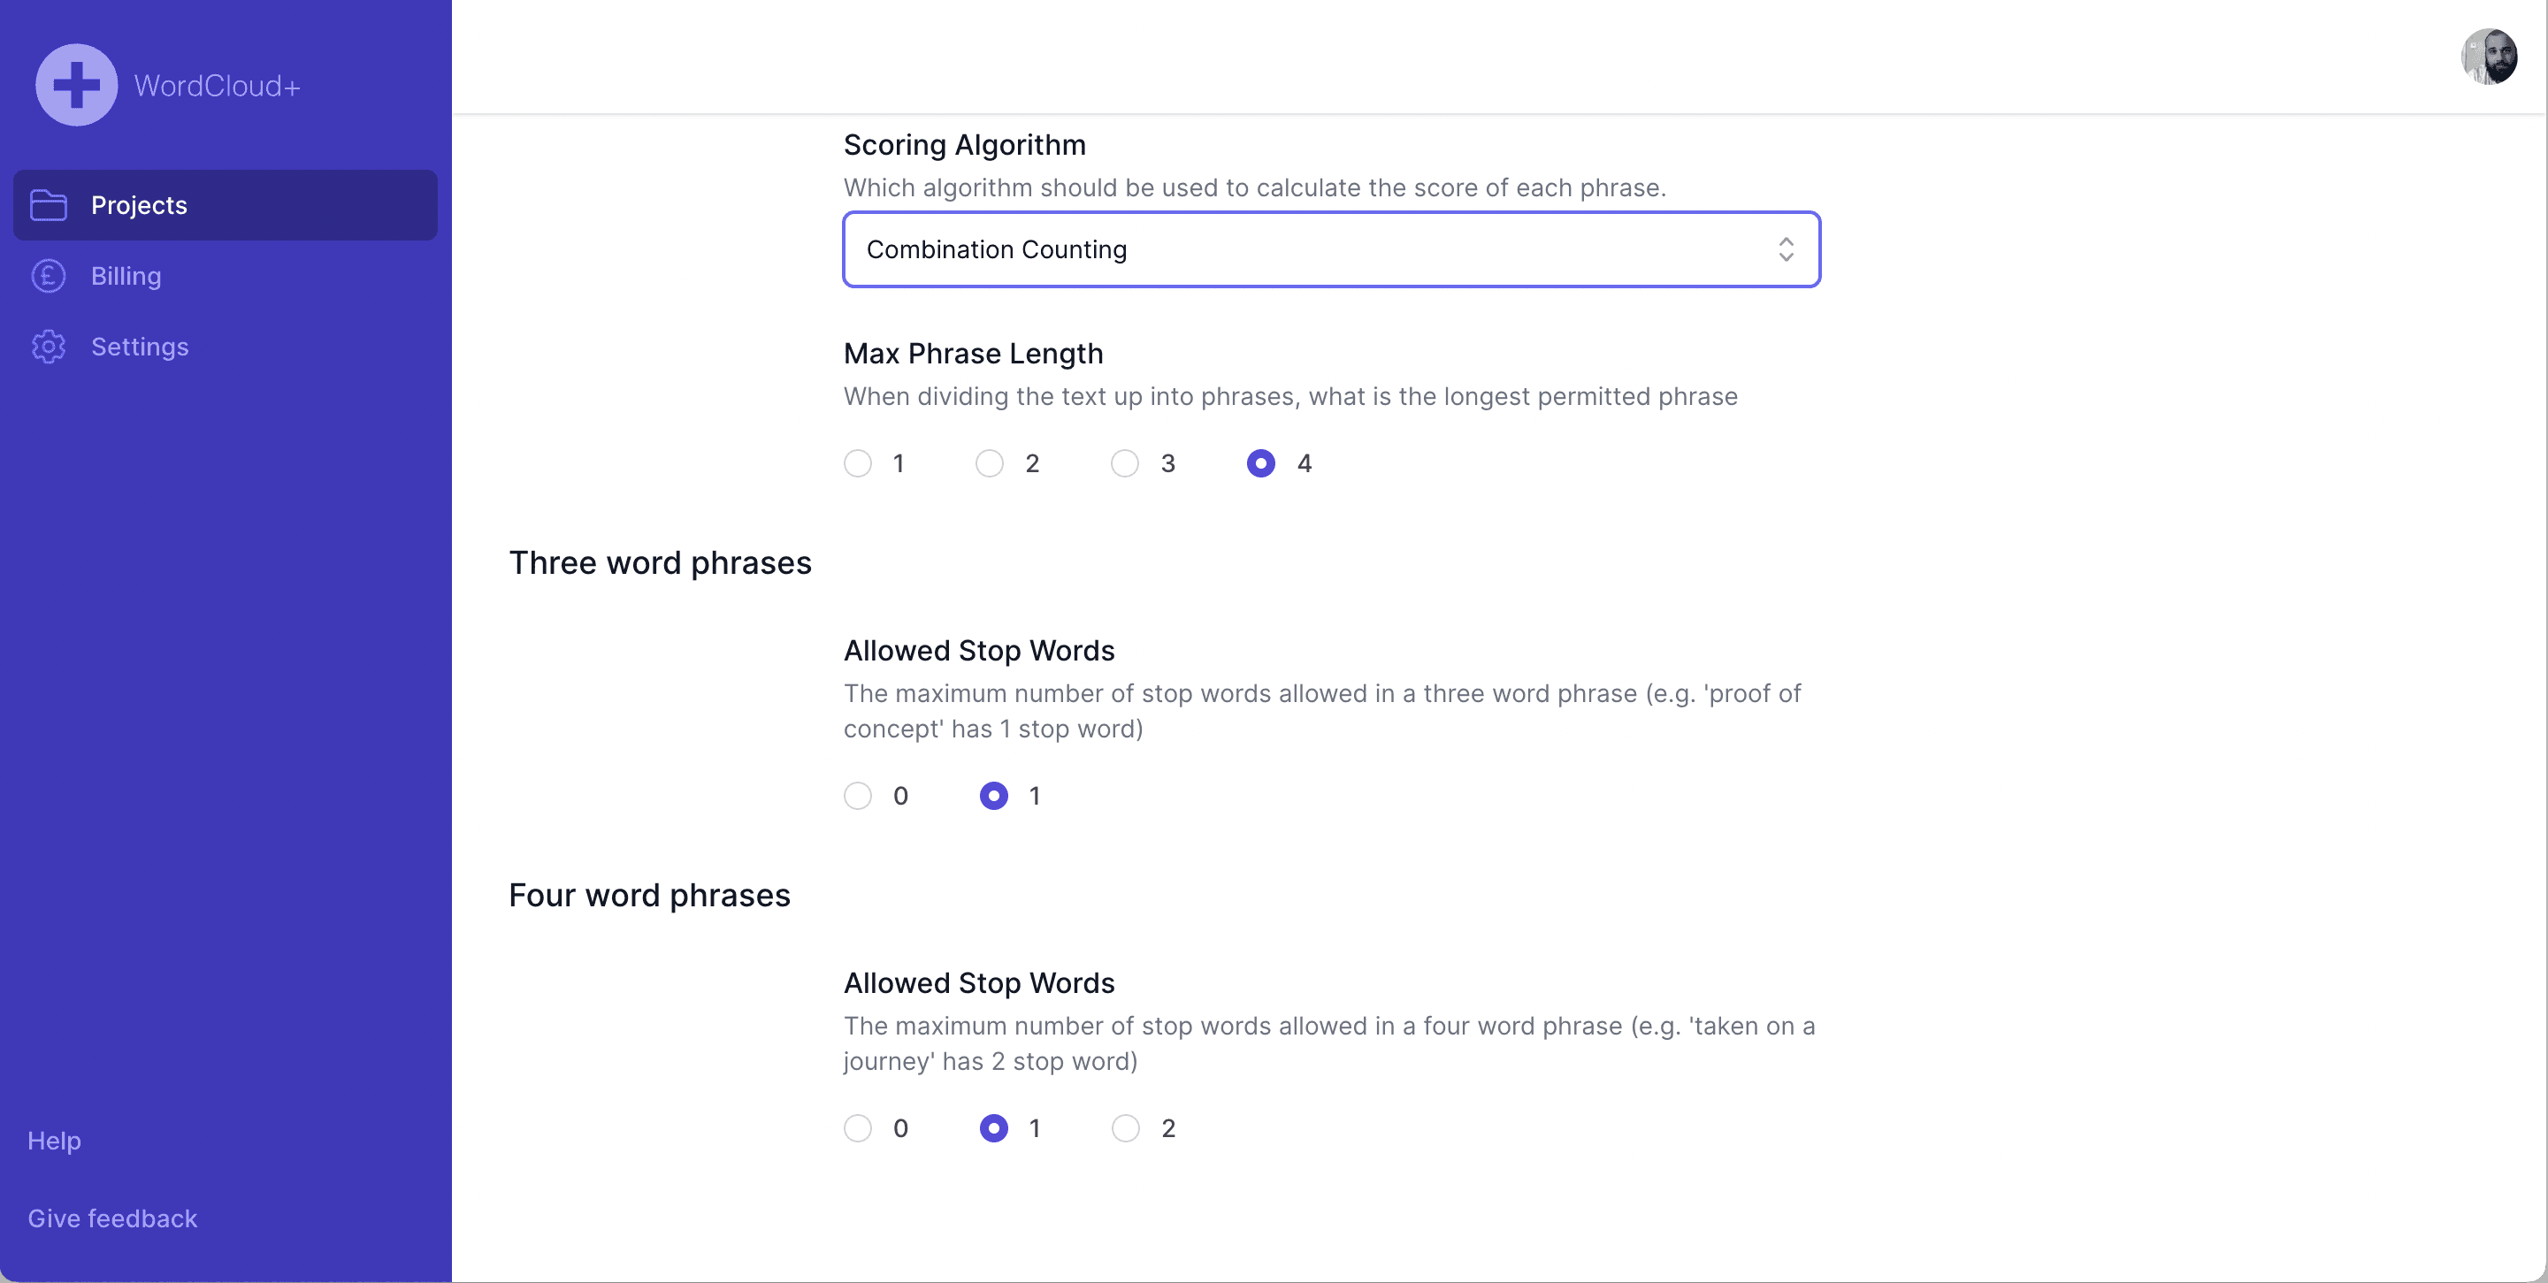Click the WordCloud+ plus logo icon
The width and height of the screenshot is (2548, 1283).
tap(76, 85)
